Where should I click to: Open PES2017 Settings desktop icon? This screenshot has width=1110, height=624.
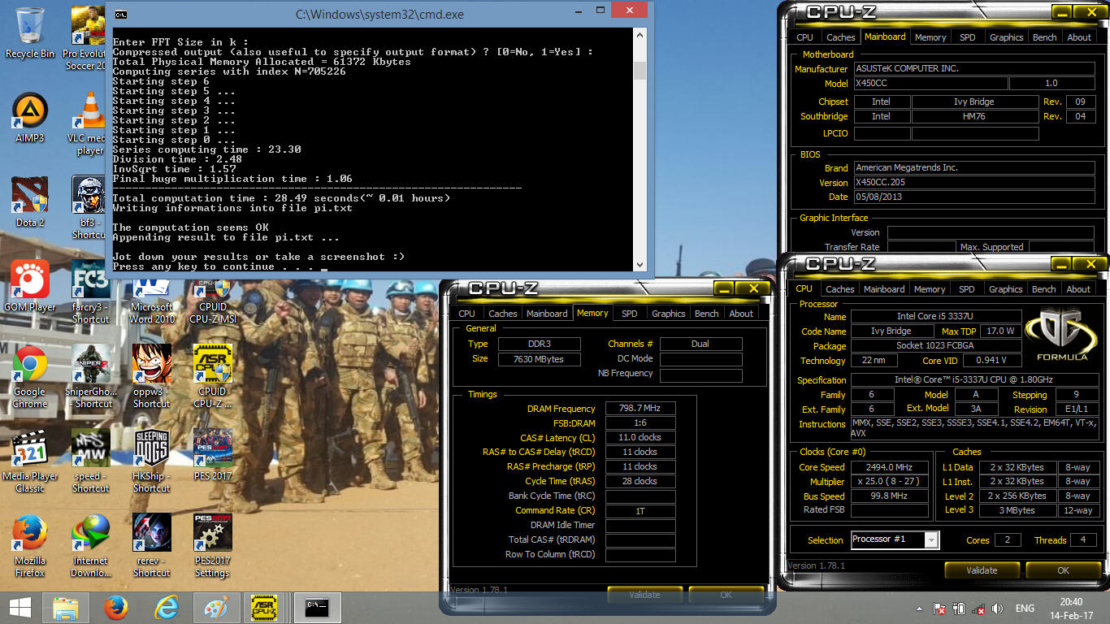[213, 546]
